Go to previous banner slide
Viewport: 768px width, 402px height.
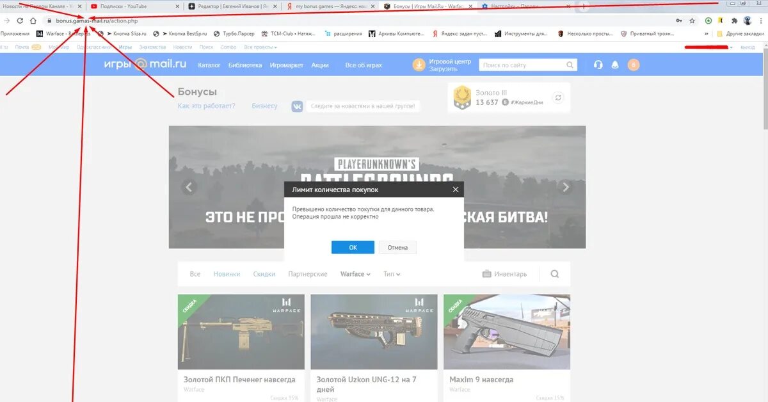(x=189, y=188)
